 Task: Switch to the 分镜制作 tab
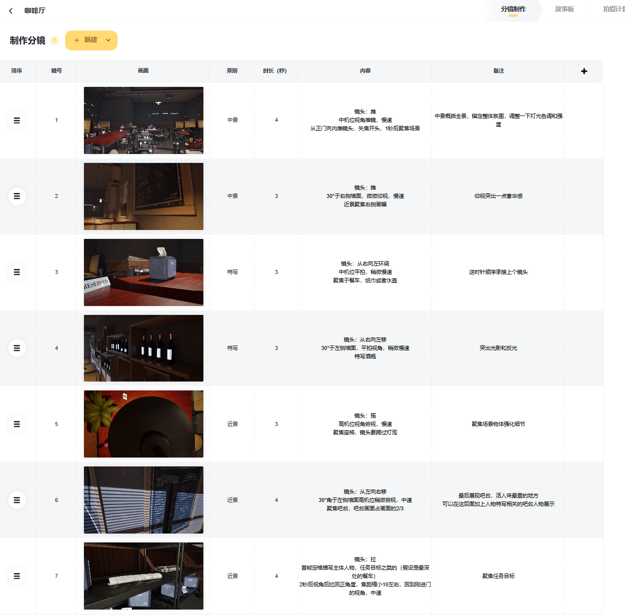tap(513, 9)
